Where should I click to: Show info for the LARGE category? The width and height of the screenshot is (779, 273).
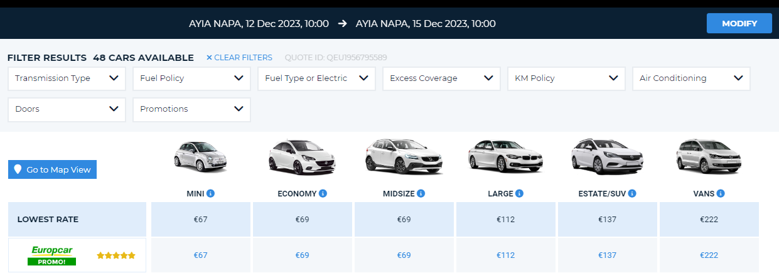pos(520,193)
